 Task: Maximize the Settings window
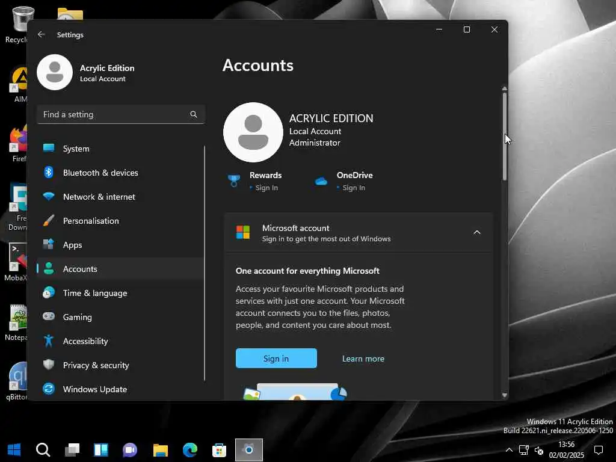467,29
